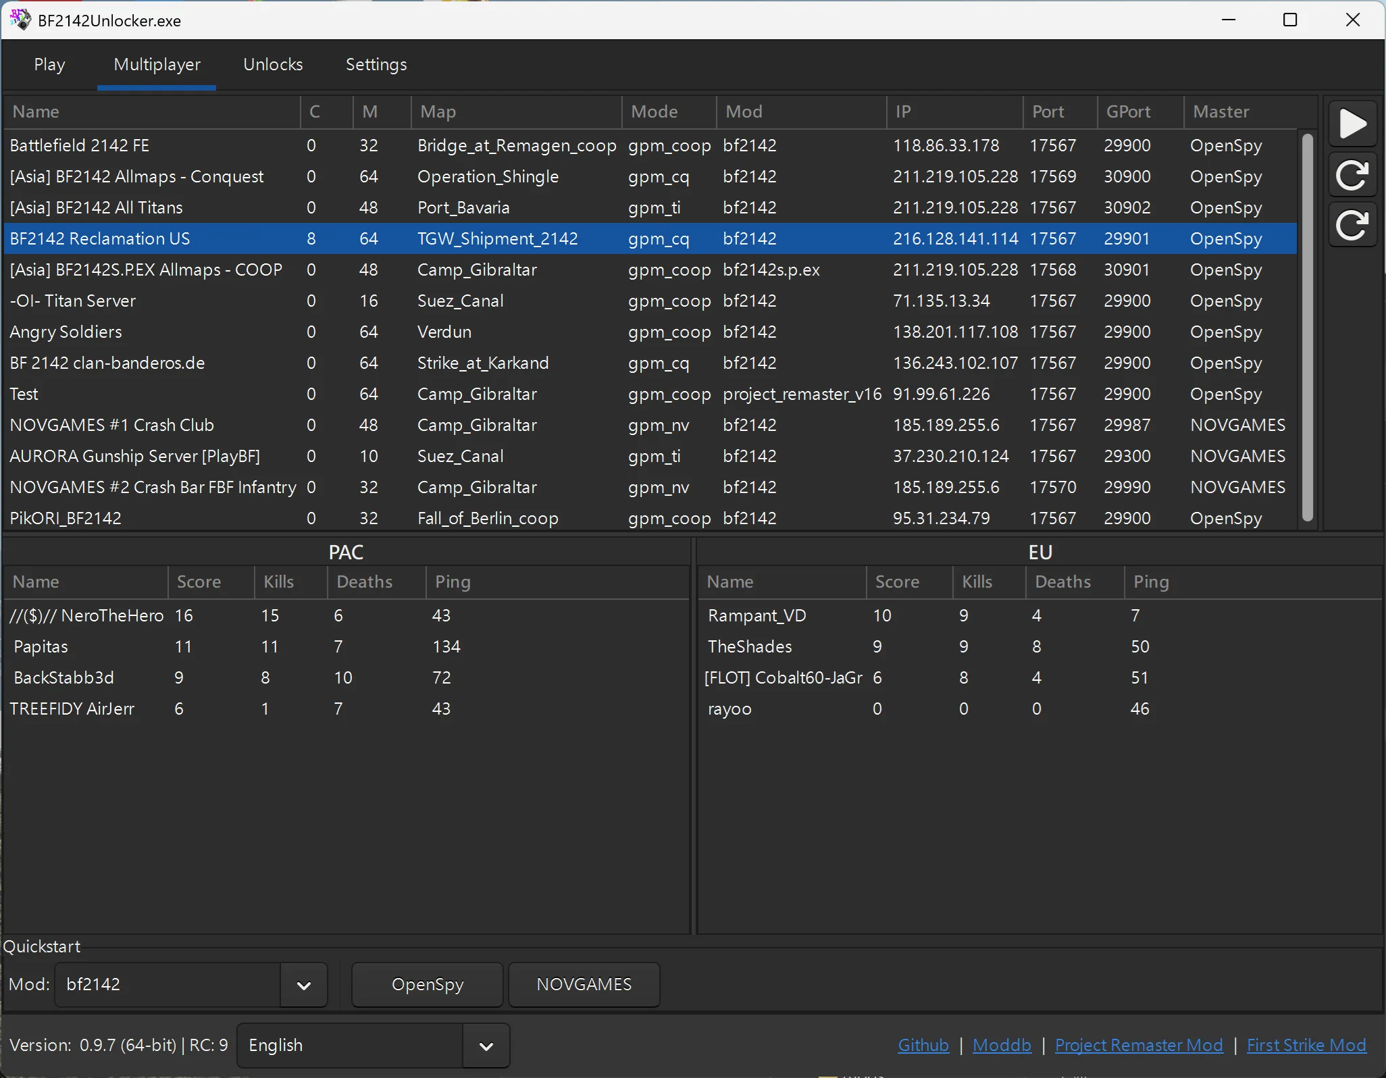Select the Multiplayer tab

157,65
